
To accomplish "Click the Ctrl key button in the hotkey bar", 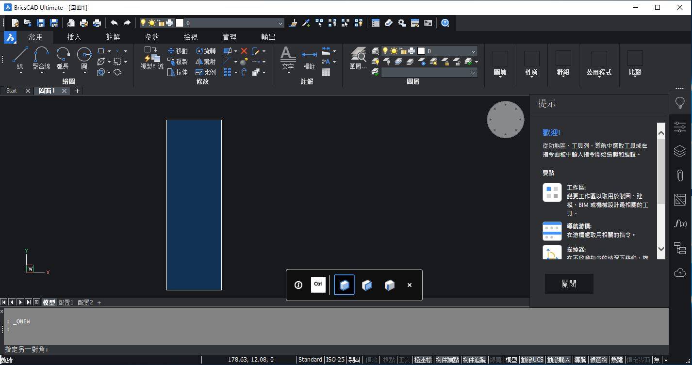I will point(318,285).
